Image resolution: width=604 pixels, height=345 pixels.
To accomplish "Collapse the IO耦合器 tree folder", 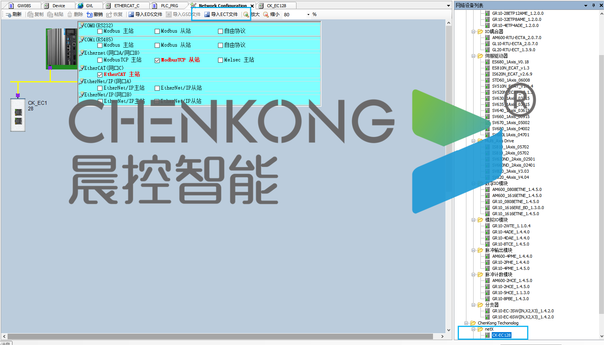I will (x=473, y=32).
